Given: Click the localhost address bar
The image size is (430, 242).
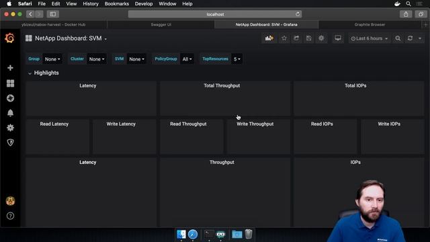Looking at the screenshot, I should pos(215,14).
